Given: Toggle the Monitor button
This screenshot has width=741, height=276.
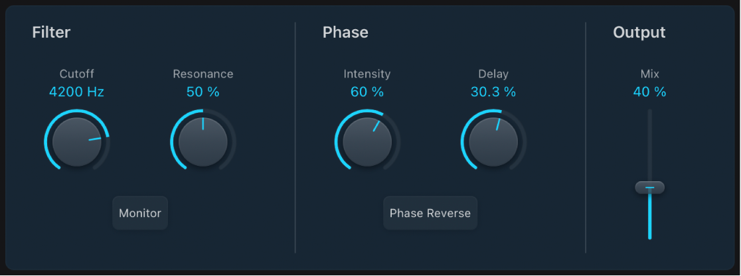Looking at the screenshot, I should tap(140, 213).
